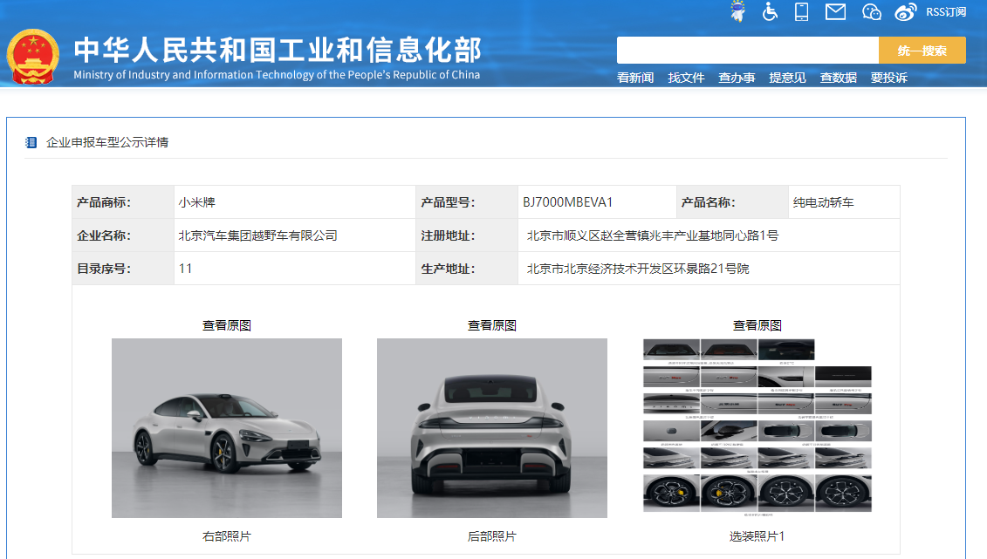Open the 要投诉 navigation item

888,78
